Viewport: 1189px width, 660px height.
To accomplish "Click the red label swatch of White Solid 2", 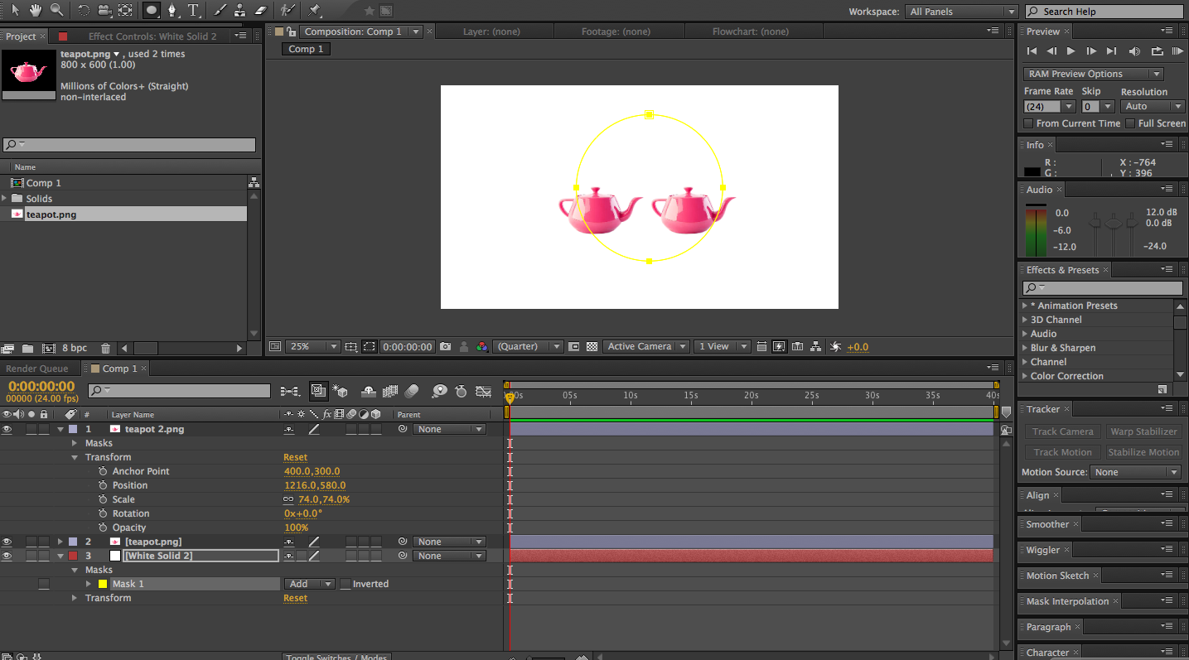I will (73, 556).
